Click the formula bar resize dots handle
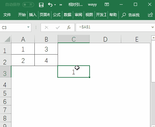155x127 pixels. coord(36,27)
